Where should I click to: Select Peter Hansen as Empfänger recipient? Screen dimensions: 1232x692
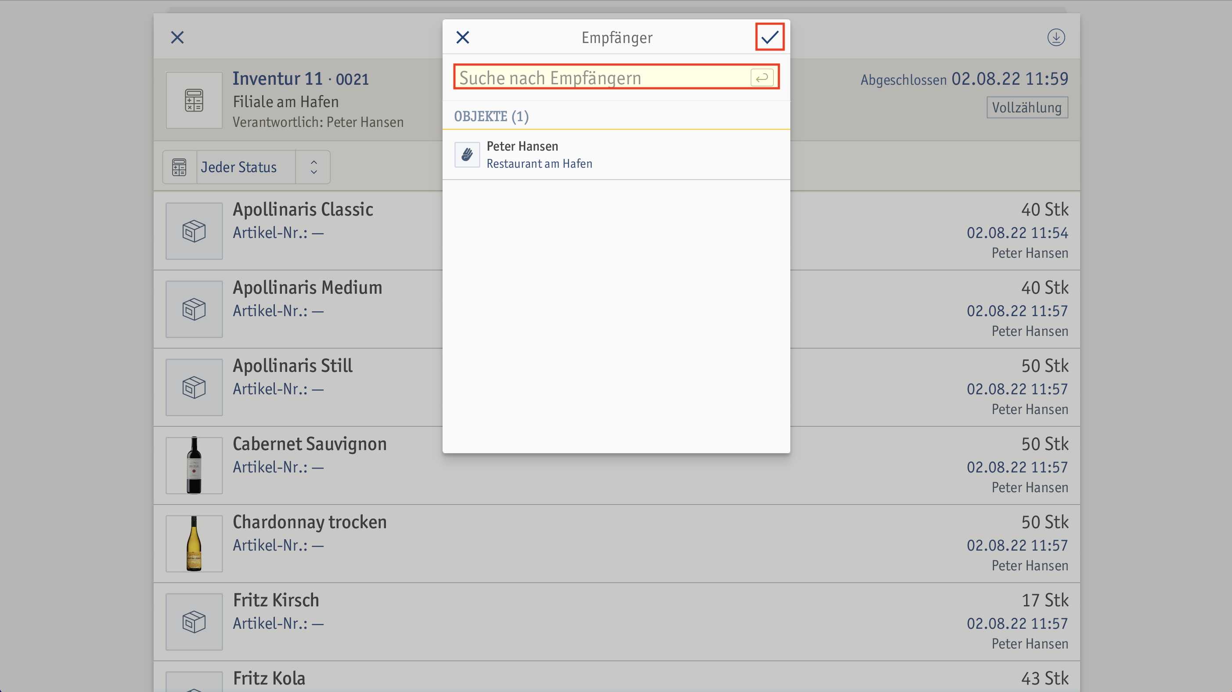(x=616, y=154)
